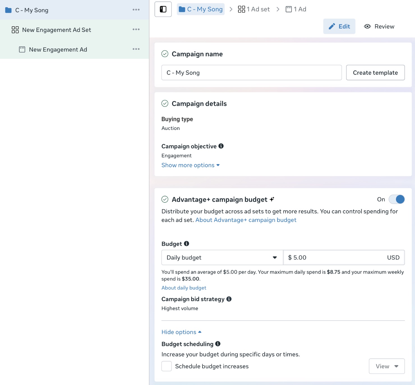Open the three-dot menu for New Engagement Ad Set

tap(136, 29)
